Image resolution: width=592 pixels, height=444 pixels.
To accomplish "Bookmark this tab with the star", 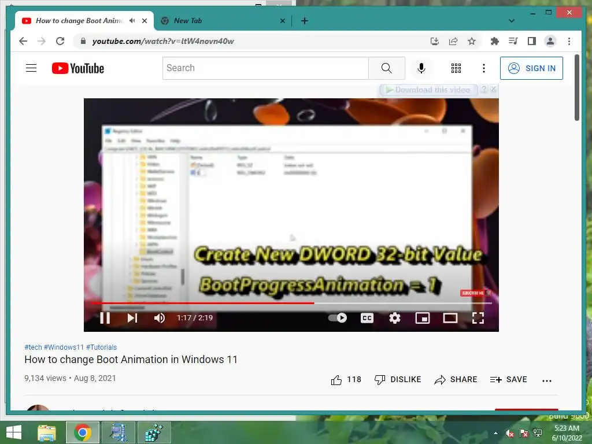I will pyautogui.click(x=472, y=41).
